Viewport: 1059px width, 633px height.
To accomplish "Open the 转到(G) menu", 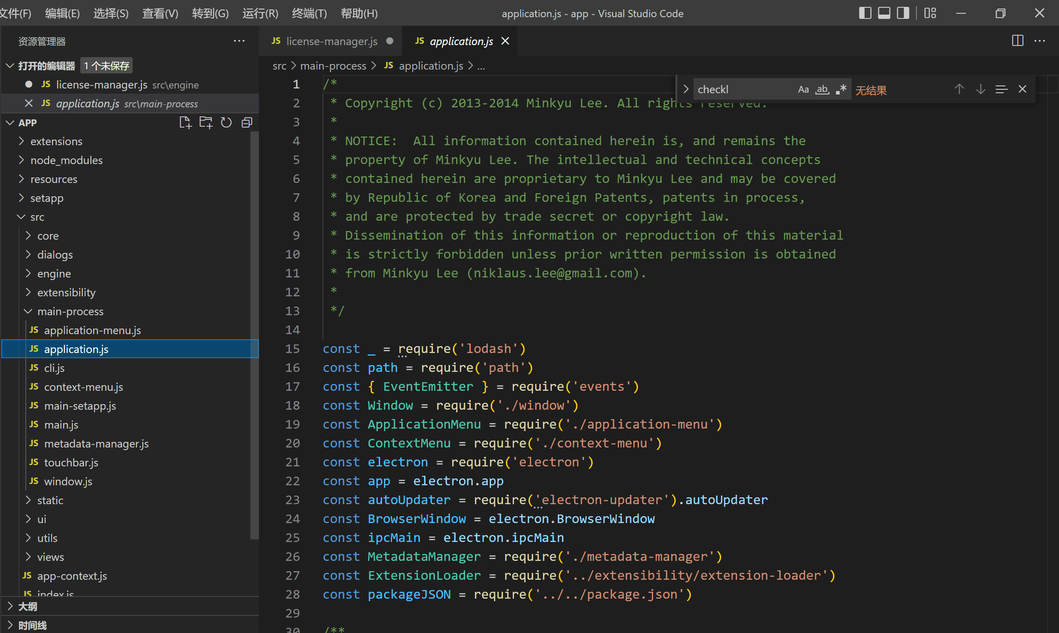I will 210,13.
